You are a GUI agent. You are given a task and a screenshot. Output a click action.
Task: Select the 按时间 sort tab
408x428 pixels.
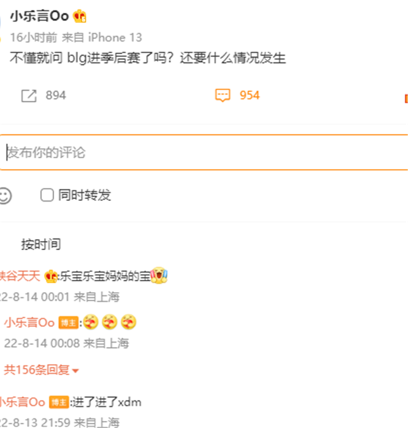41,244
